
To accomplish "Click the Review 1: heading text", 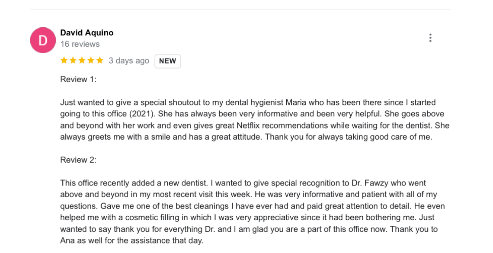I will (x=78, y=80).
